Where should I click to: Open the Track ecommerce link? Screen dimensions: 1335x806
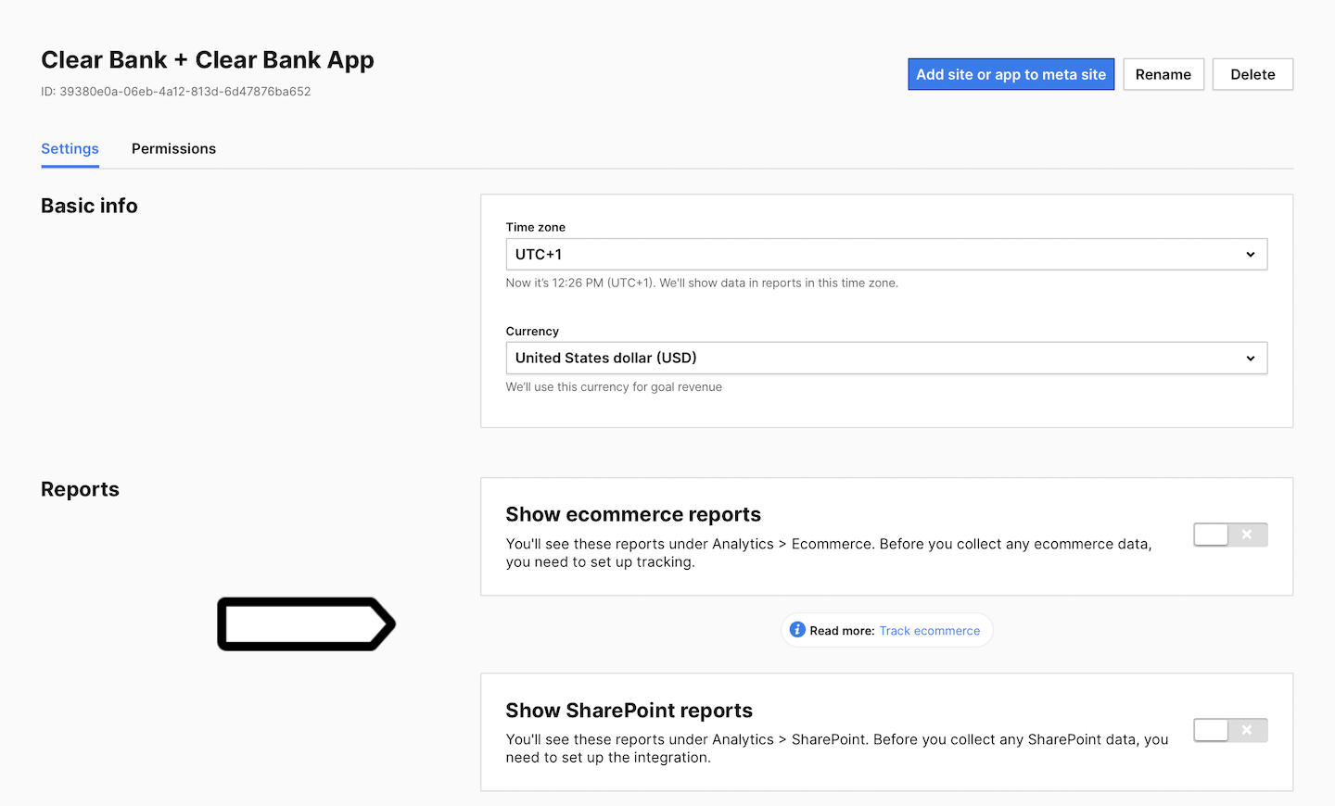929,631
